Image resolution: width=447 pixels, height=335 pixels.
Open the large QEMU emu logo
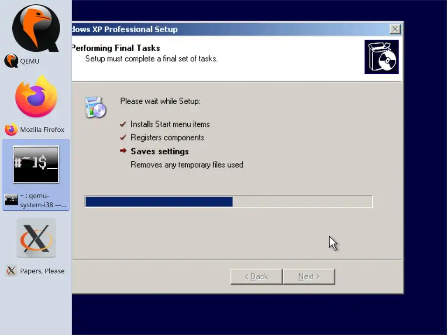click(x=36, y=28)
